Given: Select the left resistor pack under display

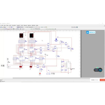Looking at the screenshot, I should [x=22, y=41].
